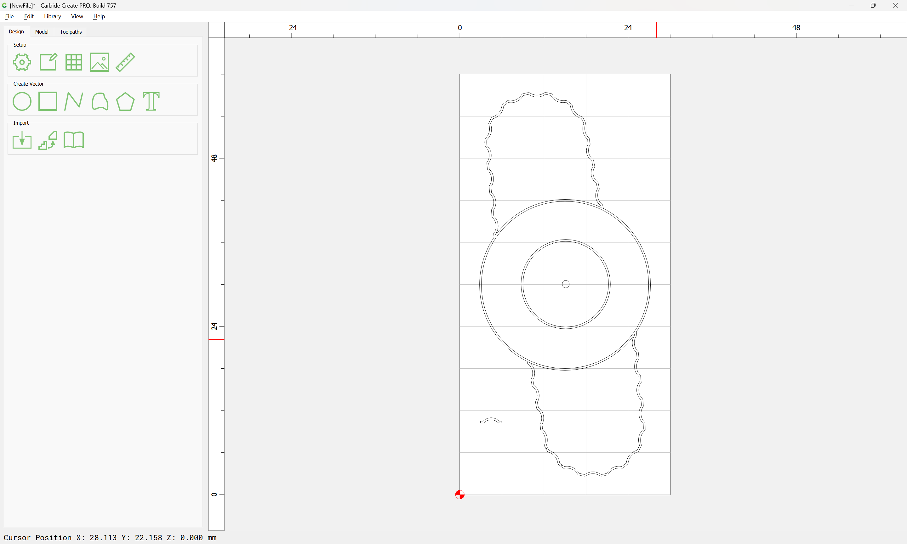Switch to the Model tab

tap(42, 32)
